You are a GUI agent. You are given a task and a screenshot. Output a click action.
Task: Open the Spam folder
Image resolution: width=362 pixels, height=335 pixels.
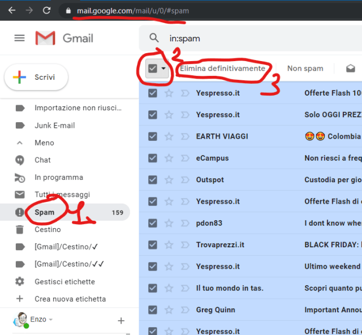click(x=45, y=212)
